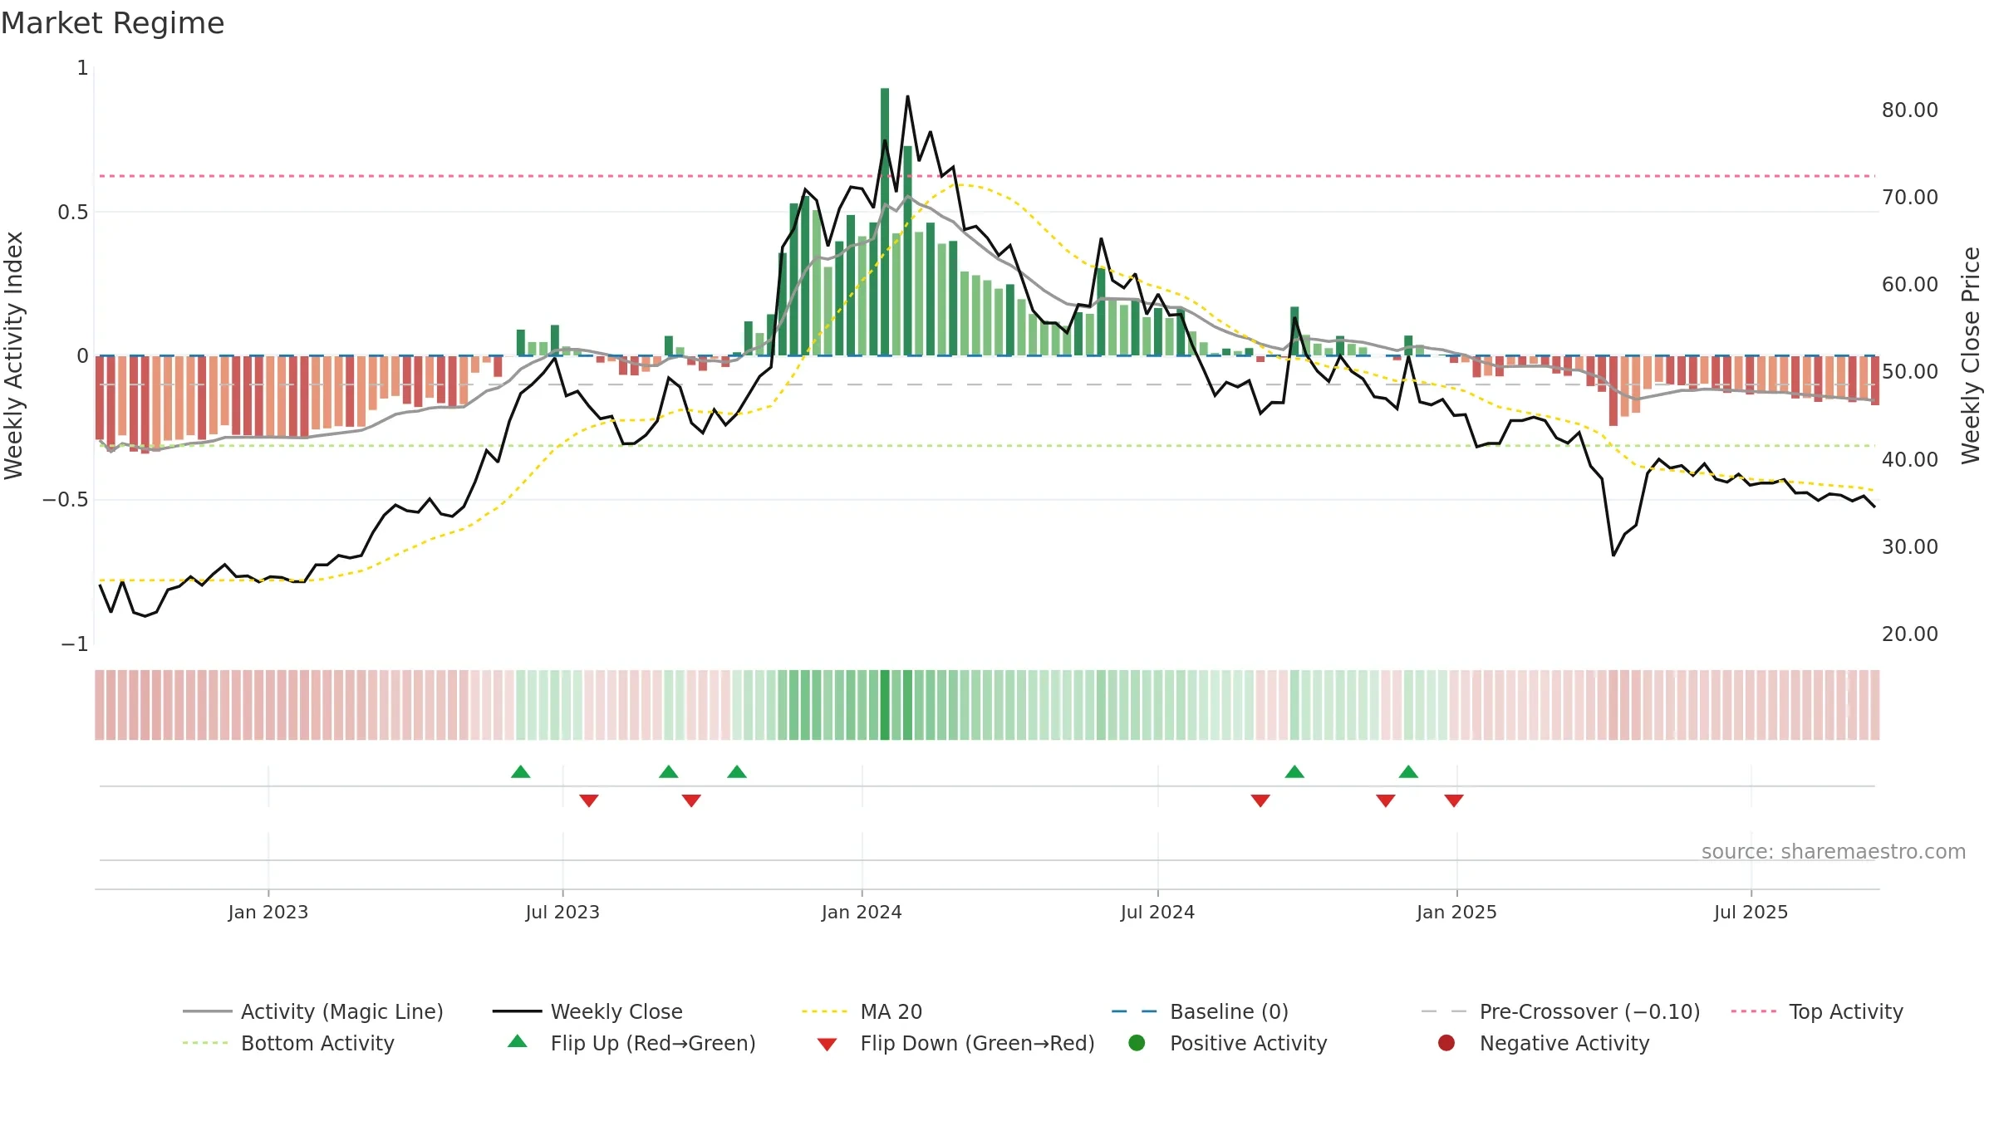Click the Jan 2023 x-axis label
The width and height of the screenshot is (1994, 1121).
pos(268,912)
